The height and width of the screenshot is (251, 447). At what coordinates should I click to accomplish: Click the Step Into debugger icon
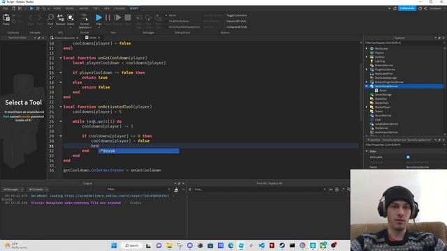coord(138,18)
